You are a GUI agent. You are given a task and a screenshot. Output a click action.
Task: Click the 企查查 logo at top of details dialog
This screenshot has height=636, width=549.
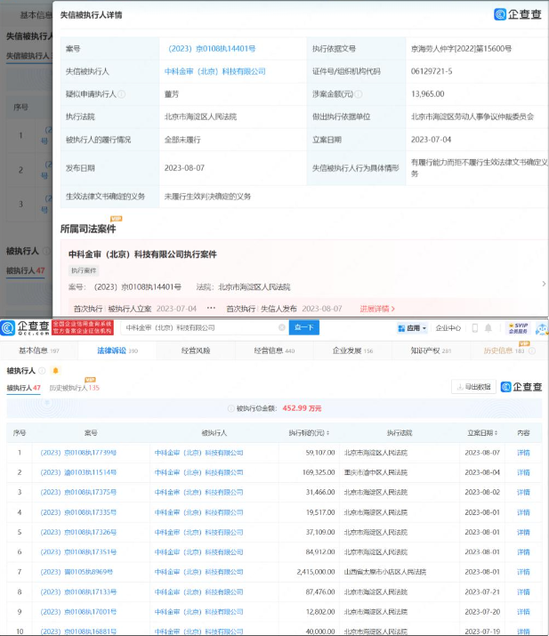[x=518, y=14]
